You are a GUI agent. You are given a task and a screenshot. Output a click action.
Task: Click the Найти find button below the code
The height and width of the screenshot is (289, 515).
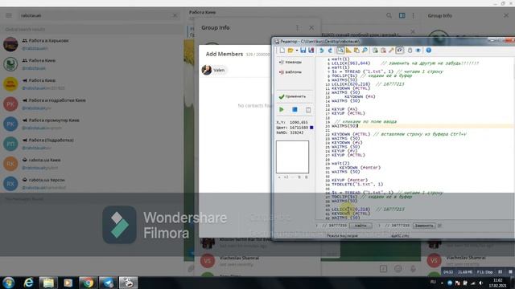[360, 226]
